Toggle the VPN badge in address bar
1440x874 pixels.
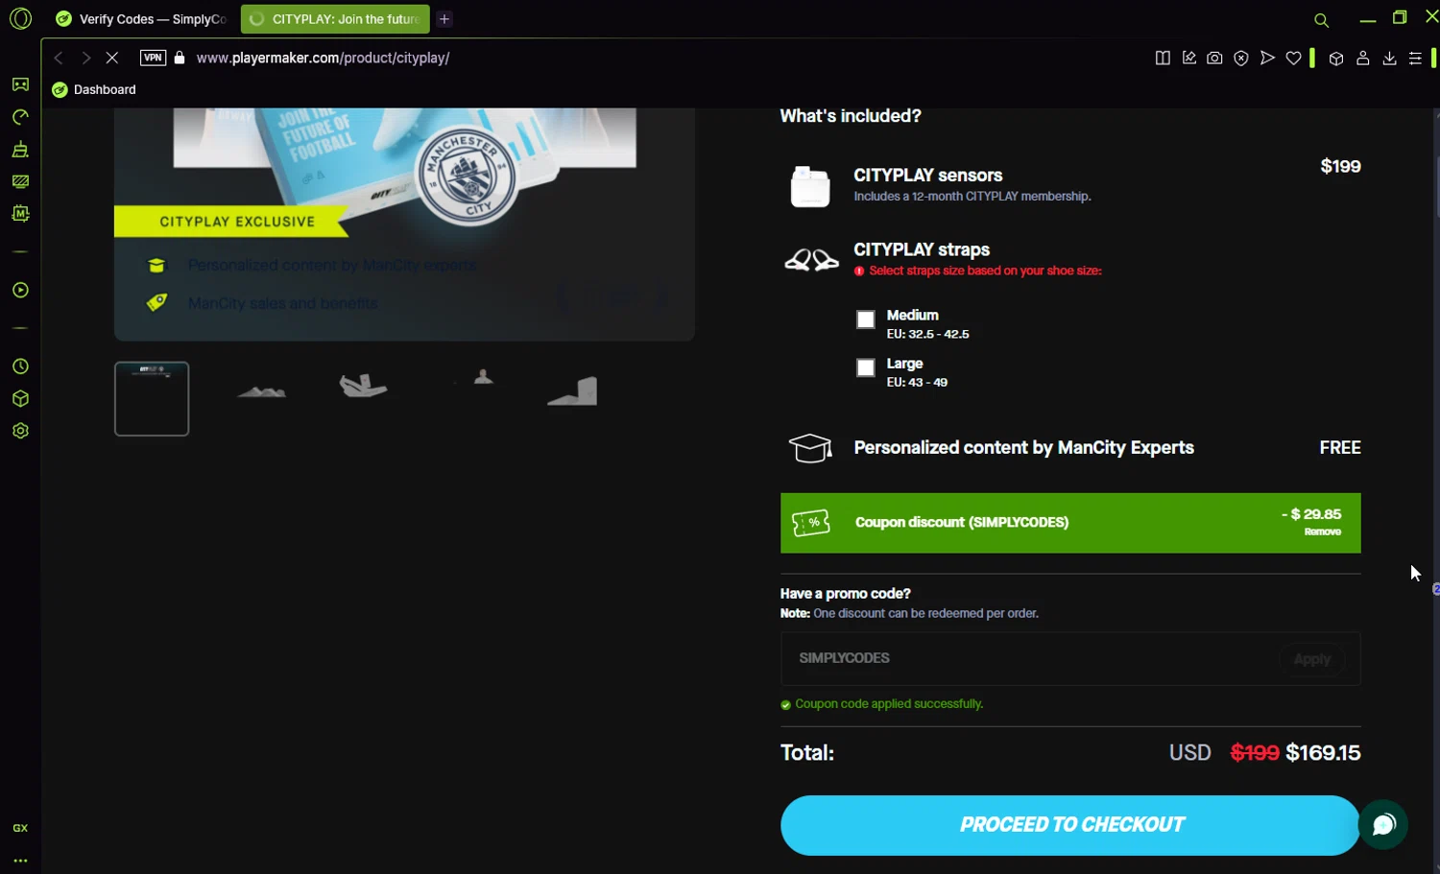click(x=153, y=58)
